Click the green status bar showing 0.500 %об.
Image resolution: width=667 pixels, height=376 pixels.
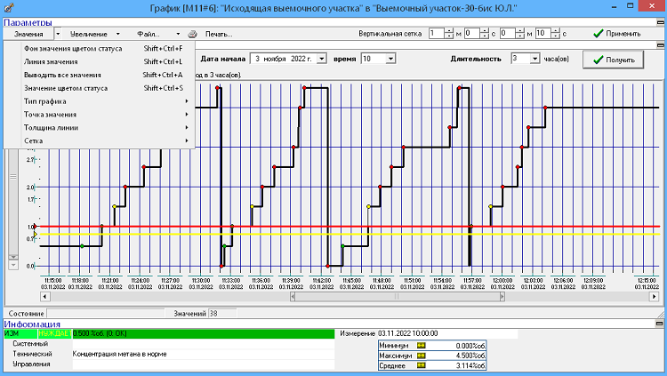point(204,333)
